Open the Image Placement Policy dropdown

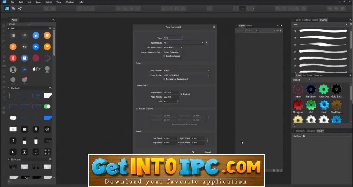(x=173, y=52)
